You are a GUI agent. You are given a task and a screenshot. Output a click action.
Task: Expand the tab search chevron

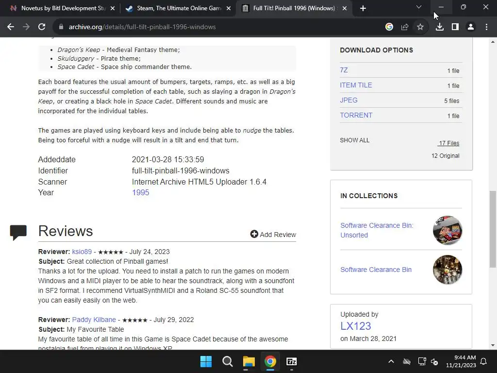click(x=419, y=7)
